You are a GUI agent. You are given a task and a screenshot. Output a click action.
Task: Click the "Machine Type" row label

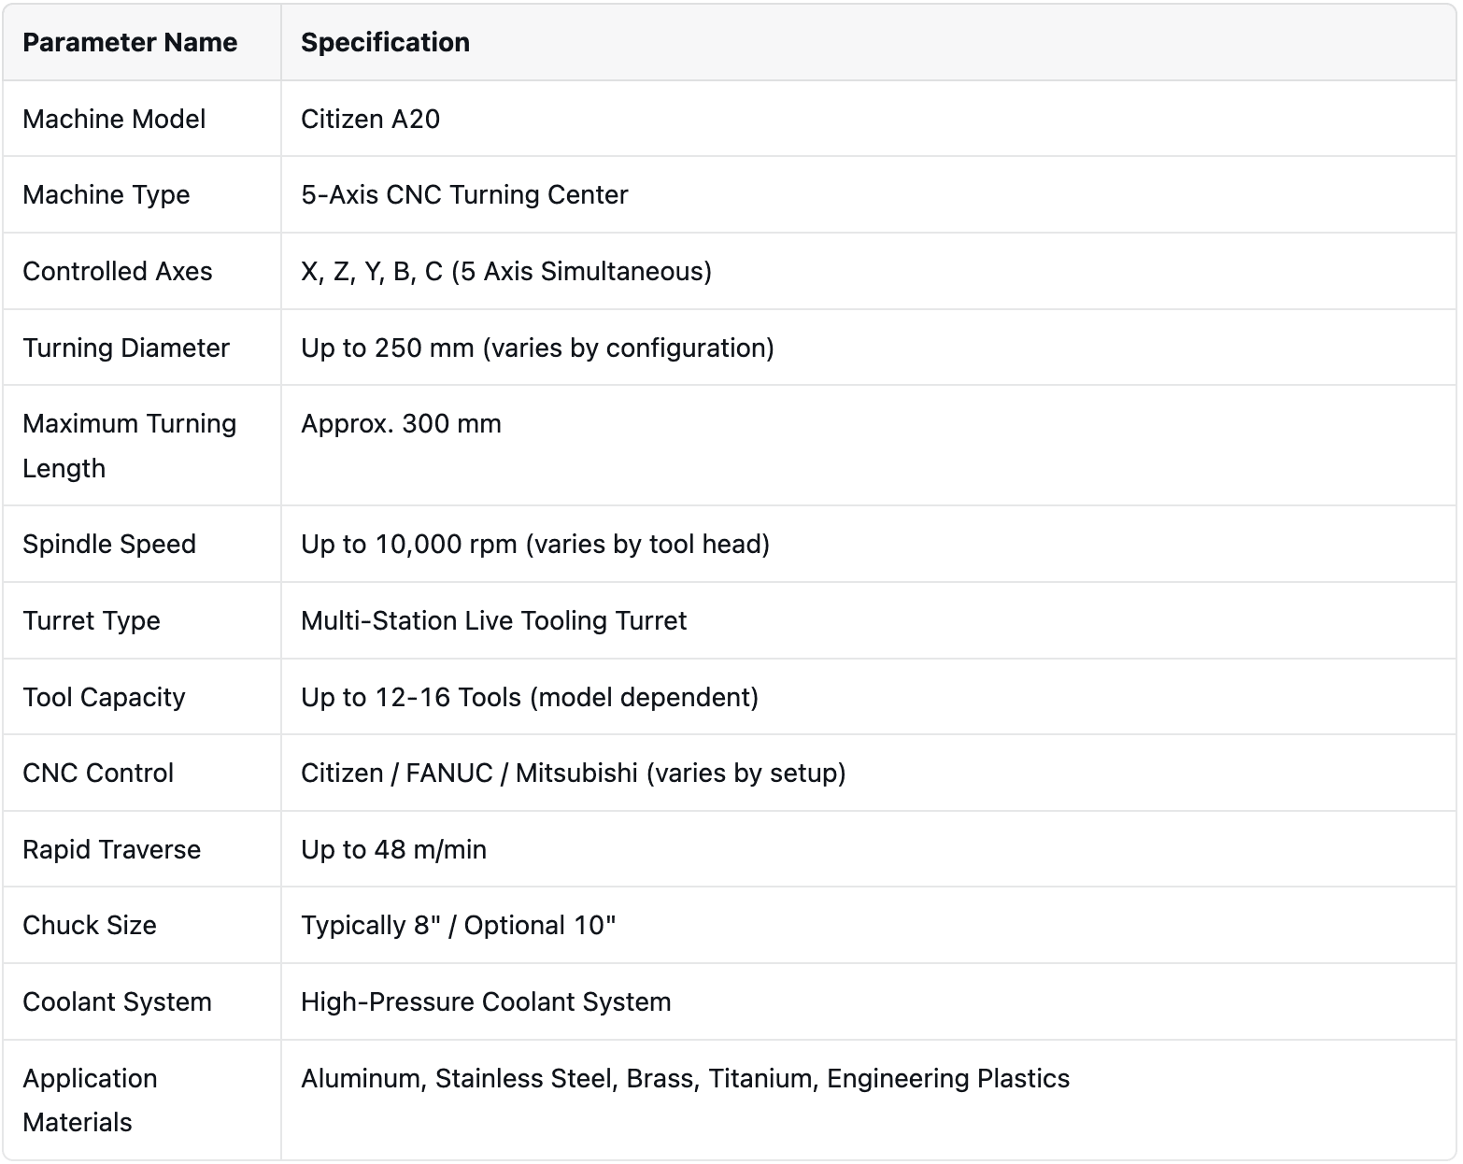point(107,195)
